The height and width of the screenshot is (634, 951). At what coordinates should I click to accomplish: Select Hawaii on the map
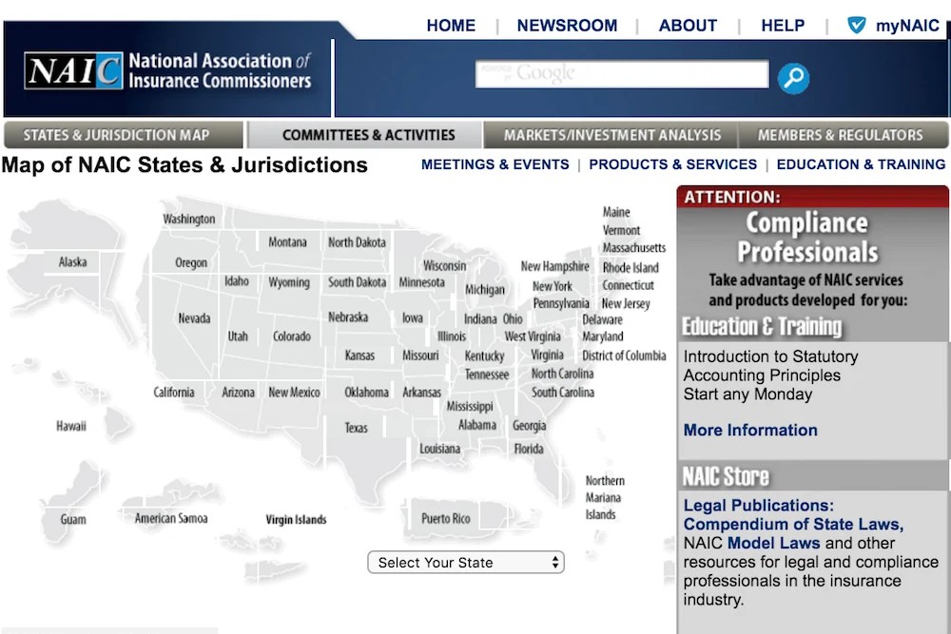point(71,426)
